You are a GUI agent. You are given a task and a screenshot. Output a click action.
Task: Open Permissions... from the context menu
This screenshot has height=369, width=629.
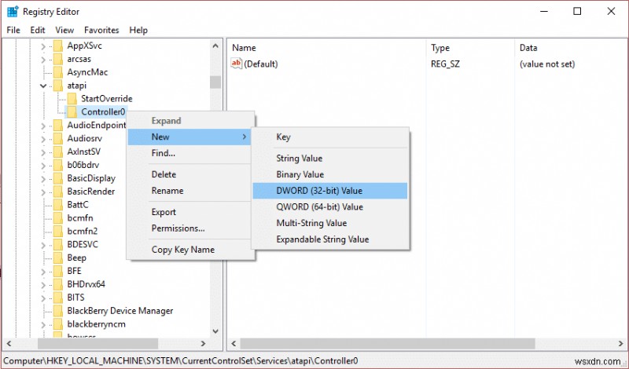[189, 228]
